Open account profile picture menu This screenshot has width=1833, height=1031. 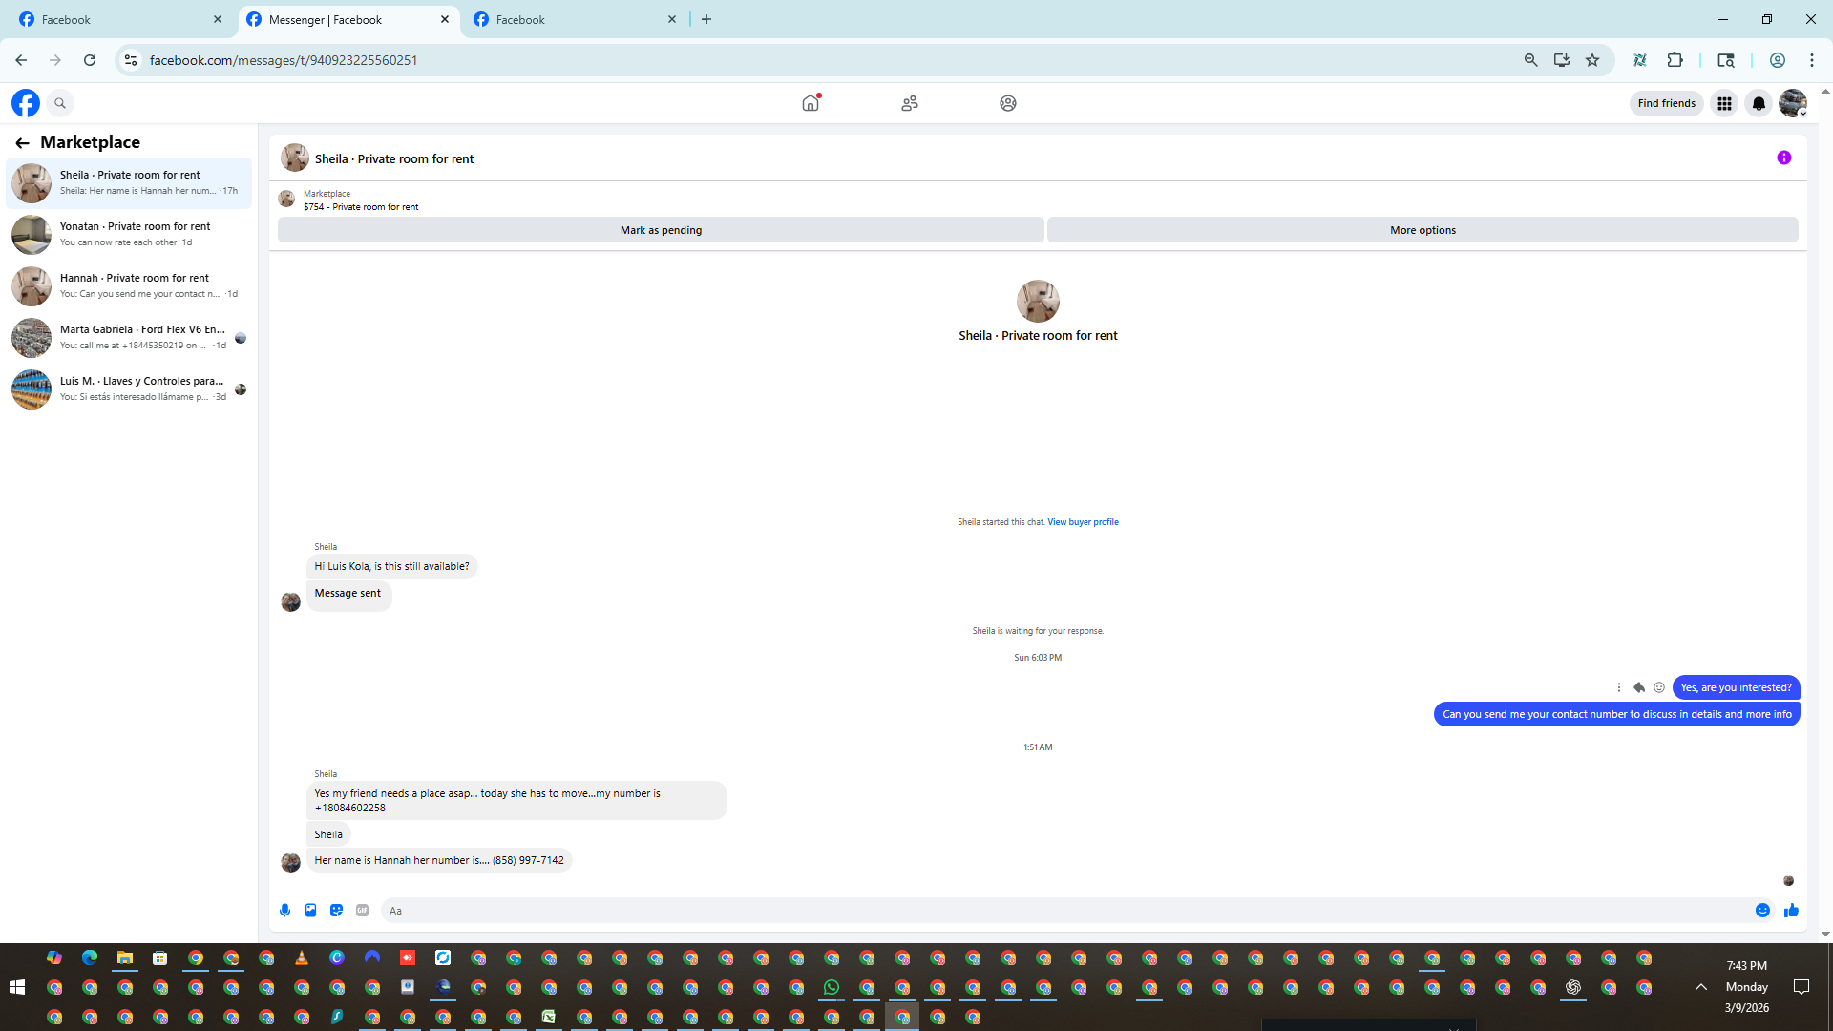(x=1792, y=103)
